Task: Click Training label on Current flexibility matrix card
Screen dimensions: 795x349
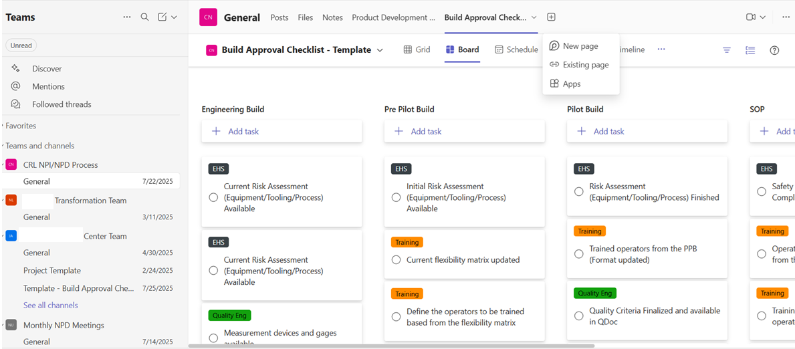Action: 407,243
